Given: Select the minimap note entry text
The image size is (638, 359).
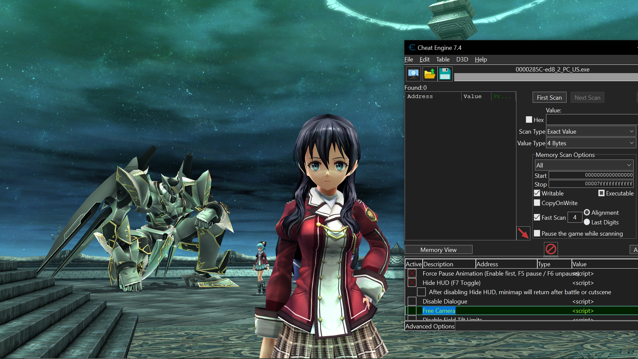Looking at the screenshot, I should click(520, 292).
